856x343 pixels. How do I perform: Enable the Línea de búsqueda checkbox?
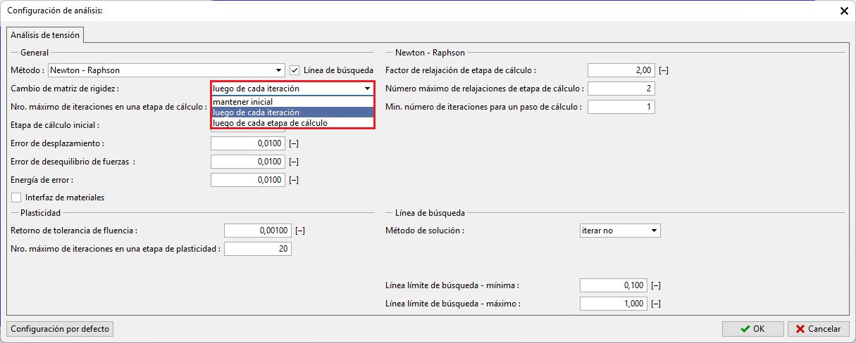click(295, 70)
